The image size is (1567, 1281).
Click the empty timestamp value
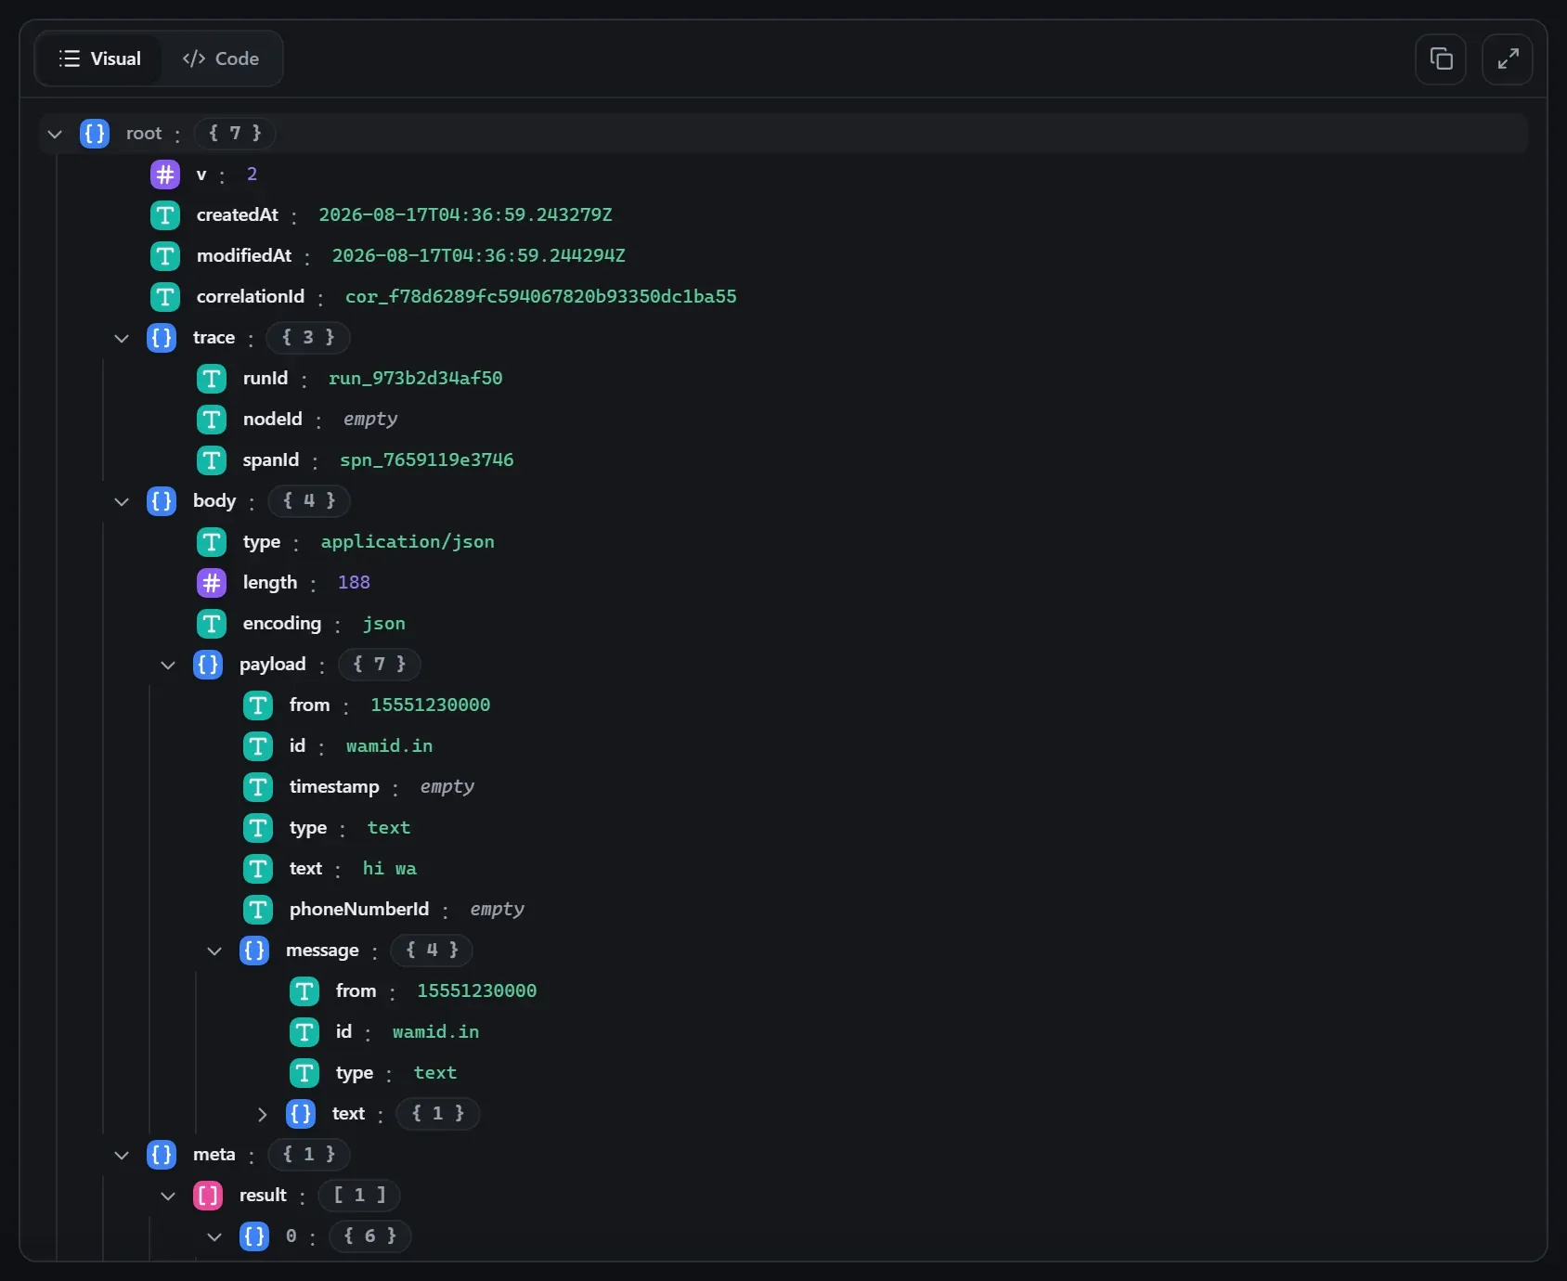pos(447,787)
